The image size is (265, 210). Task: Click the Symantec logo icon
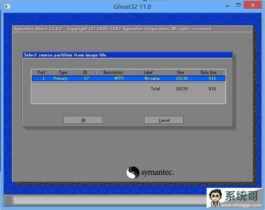tap(132, 172)
